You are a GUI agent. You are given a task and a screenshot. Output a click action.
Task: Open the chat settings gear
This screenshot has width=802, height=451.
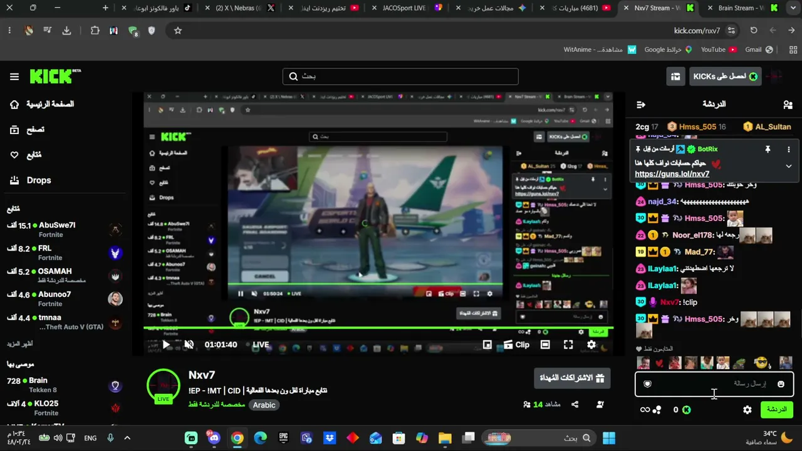[x=747, y=410]
